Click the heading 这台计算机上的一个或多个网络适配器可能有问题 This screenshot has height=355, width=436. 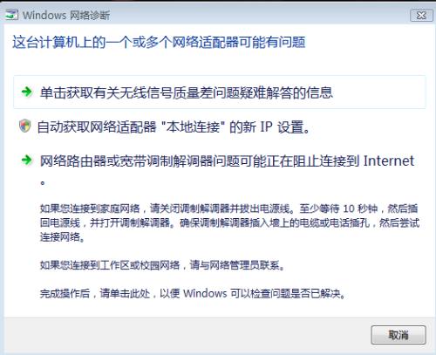coord(159,43)
